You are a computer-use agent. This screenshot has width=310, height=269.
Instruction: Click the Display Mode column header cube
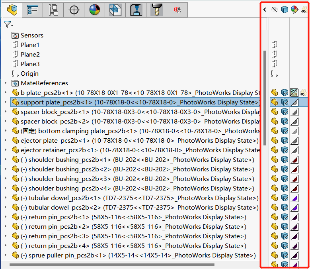click(285, 10)
